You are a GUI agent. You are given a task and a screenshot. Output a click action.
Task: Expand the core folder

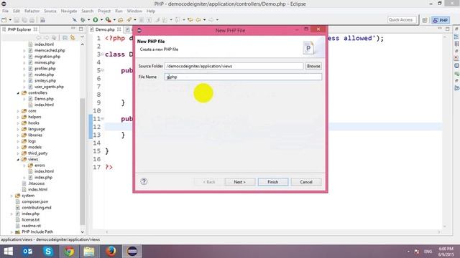pyautogui.click(x=18, y=111)
